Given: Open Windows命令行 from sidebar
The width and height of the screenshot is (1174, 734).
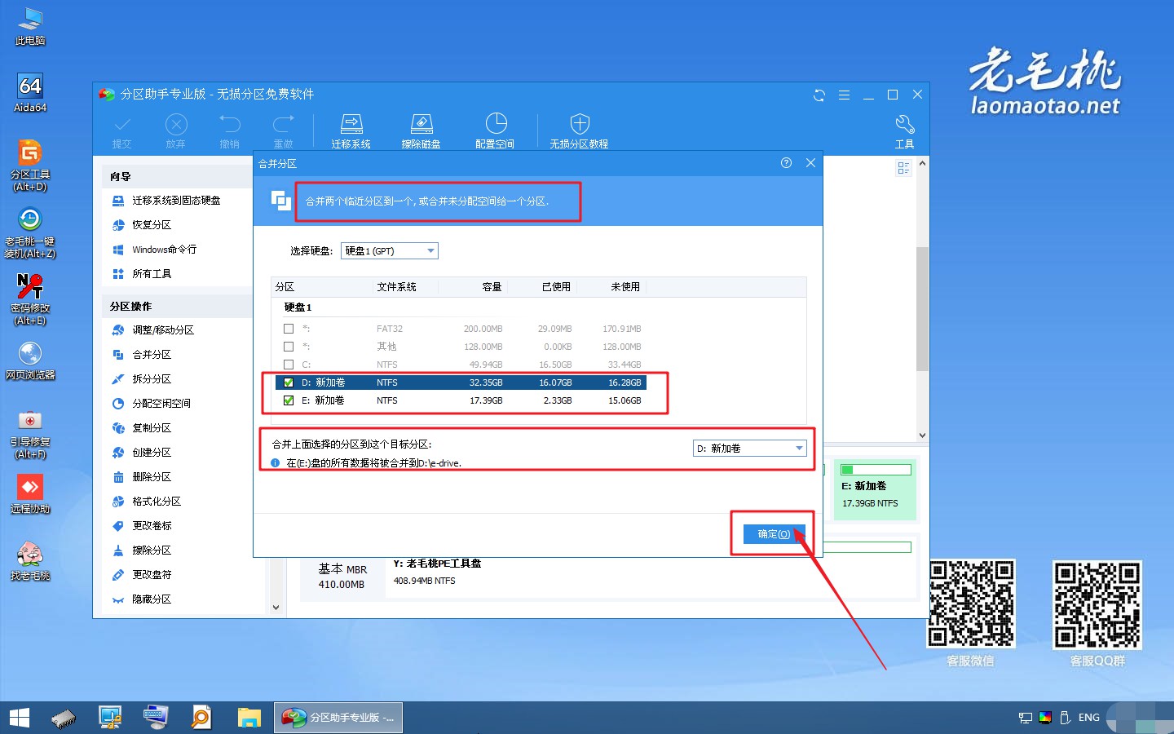Looking at the screenshot, I should (x=164, y=250).
